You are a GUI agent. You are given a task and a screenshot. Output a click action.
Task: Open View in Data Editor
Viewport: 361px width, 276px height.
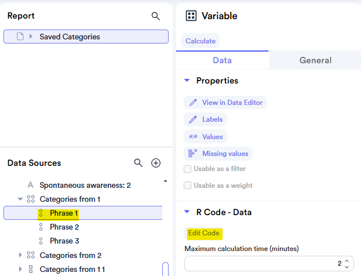coord(226,103)
